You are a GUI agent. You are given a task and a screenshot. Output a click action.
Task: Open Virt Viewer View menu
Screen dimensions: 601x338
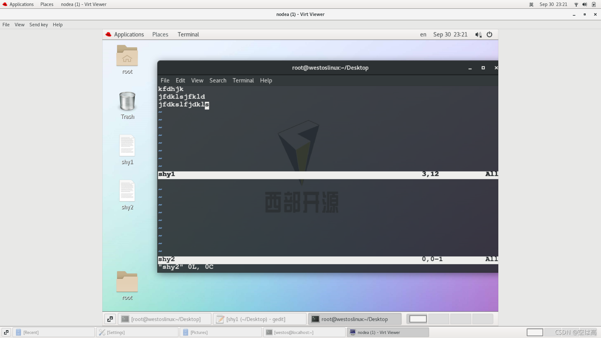point(19,25)
